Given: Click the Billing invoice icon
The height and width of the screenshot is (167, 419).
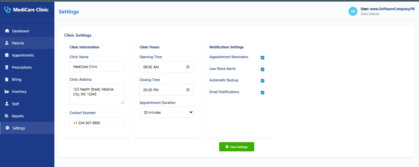Looking at the screenshot, I should click(x=7, y=79).
